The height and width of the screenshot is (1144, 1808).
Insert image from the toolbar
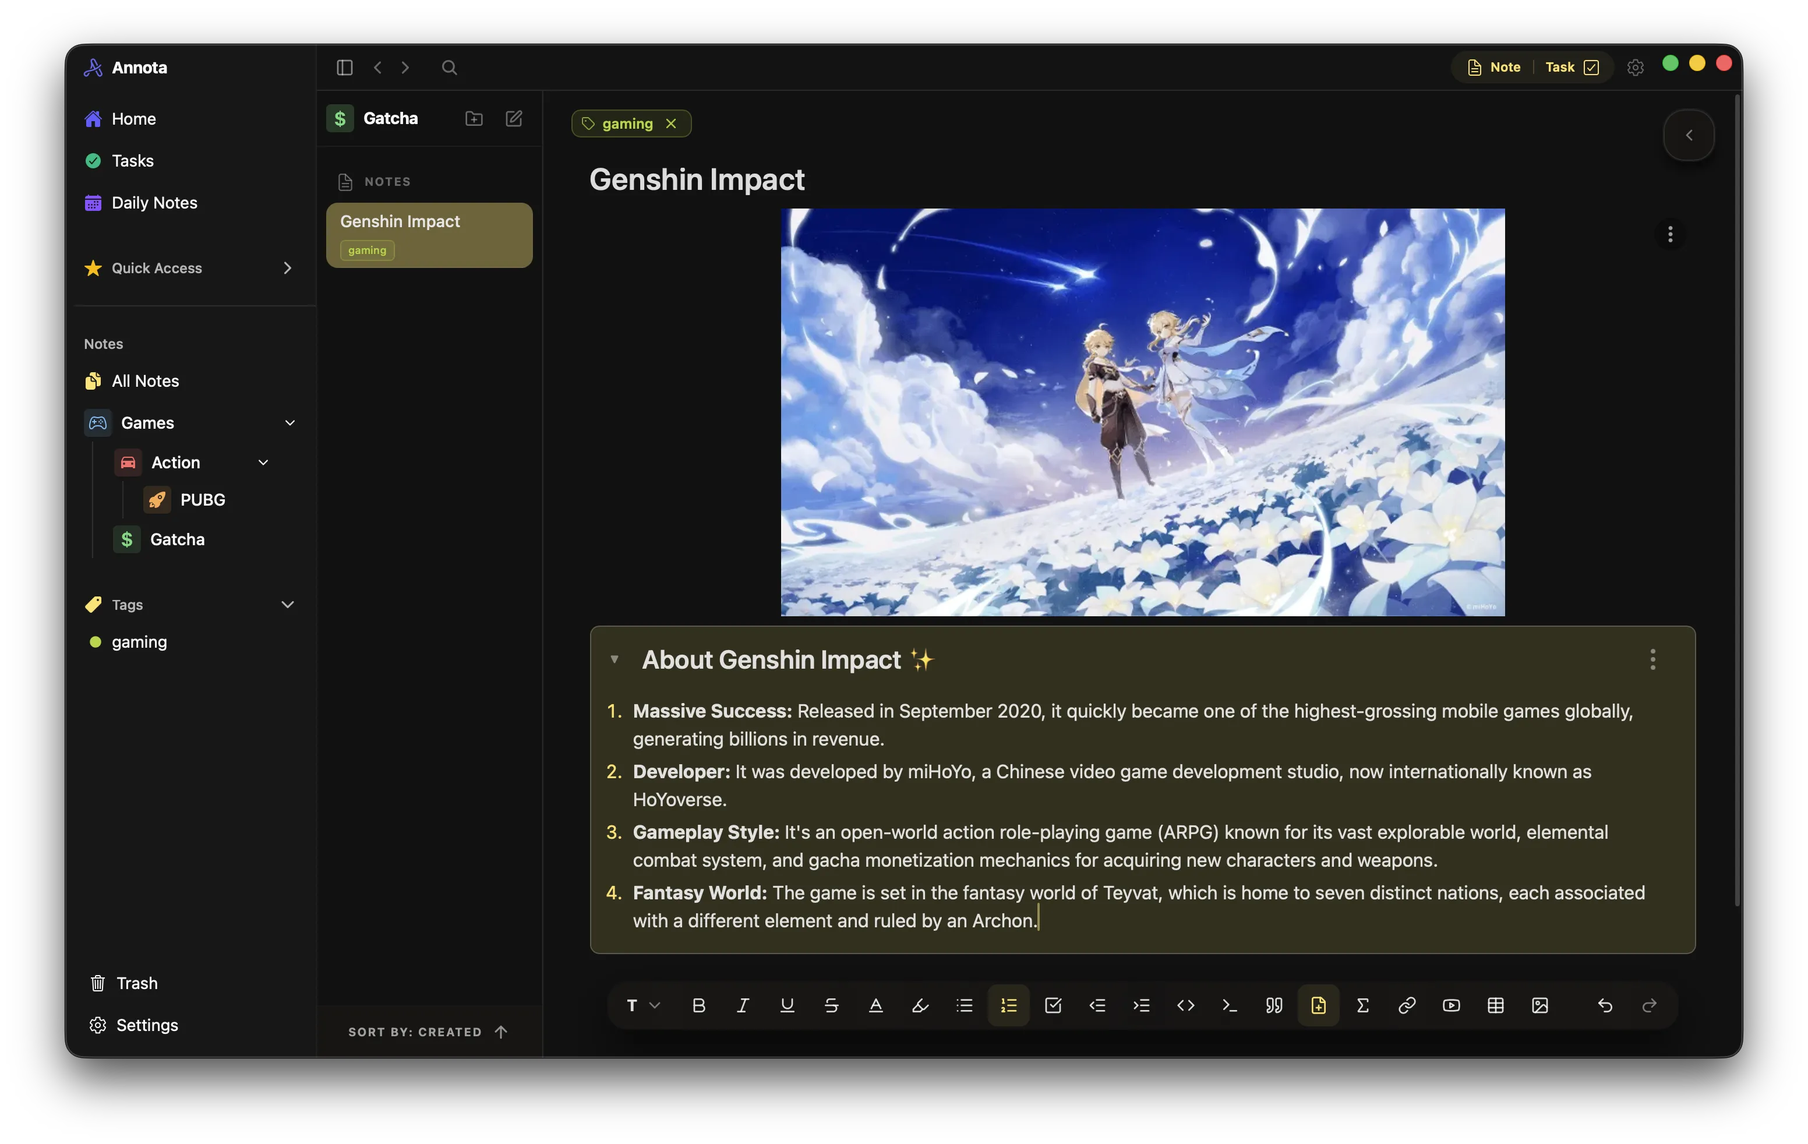[1539, 1005]
